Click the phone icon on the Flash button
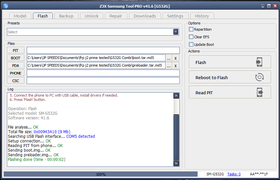This screenshot has height=180, width=280. 259,62
